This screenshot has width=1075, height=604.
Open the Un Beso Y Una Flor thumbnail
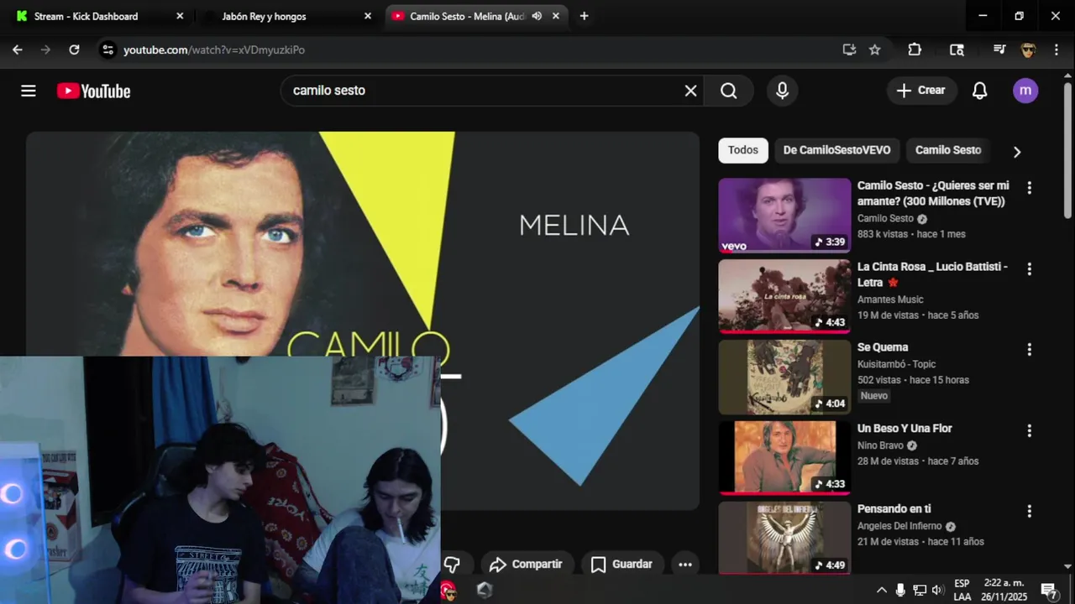click(784, 458)
